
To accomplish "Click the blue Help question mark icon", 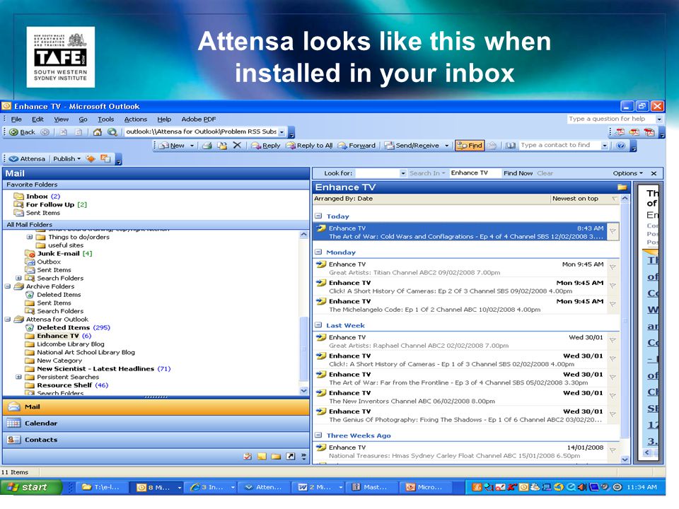I will (x=620, y=146).
